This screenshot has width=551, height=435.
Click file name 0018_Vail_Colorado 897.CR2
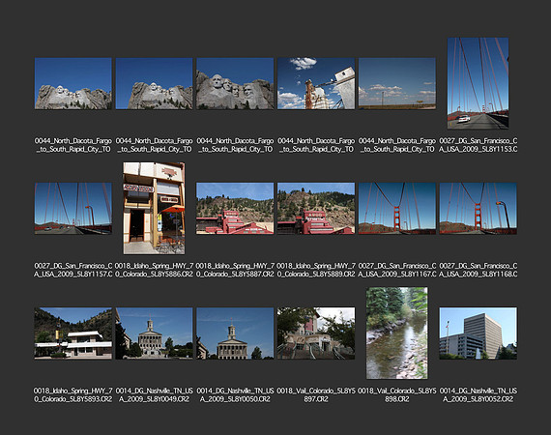pos(316,395)
